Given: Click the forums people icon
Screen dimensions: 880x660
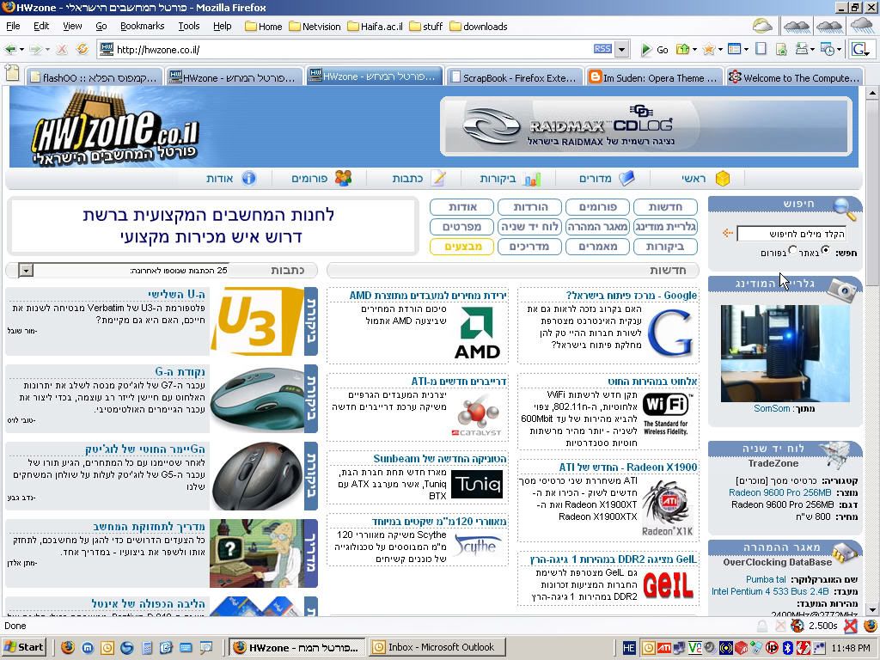Looking at the screenshot, I should pyautogui.click(x=343, y=179).
